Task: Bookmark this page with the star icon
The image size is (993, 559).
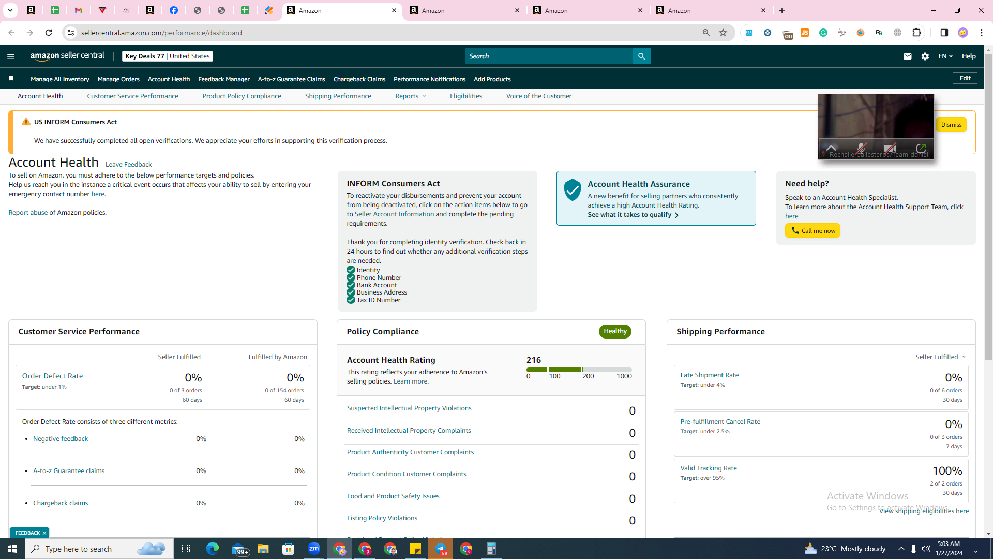Action: (x=723, y=33)
